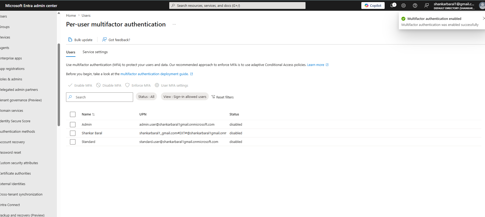Click Disable MFA action
This screenshot has height=217, width=485.
click(x=109, y=85)
